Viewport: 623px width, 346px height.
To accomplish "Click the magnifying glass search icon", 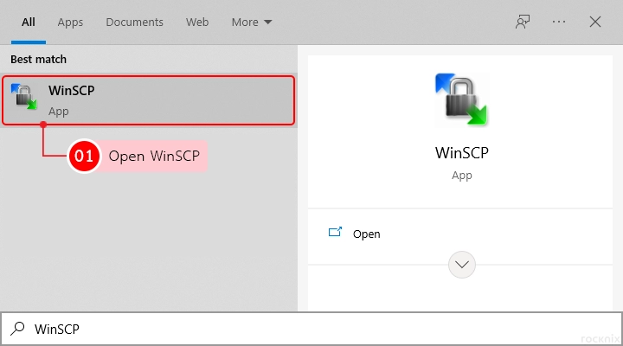I will [x=17, y=329].
